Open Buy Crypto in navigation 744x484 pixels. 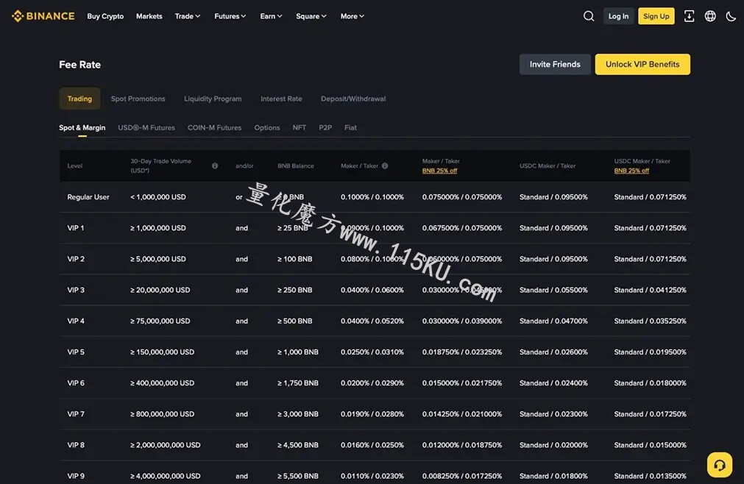pos(105,16)
